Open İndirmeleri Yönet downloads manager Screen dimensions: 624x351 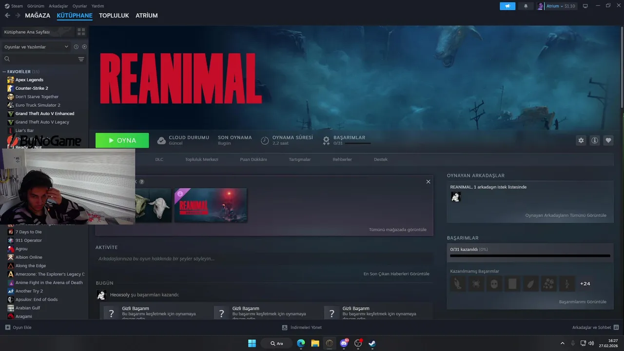tap(302, 328)
